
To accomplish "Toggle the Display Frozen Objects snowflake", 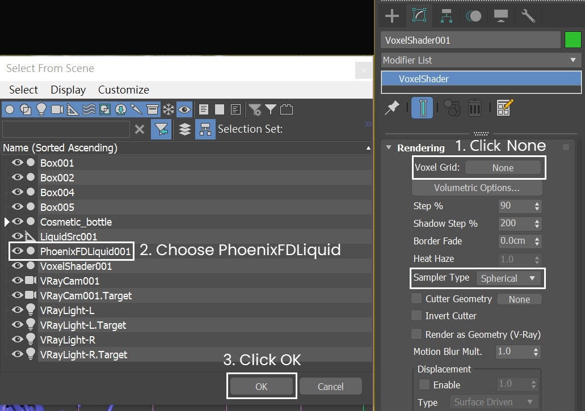I will point(169,109).
